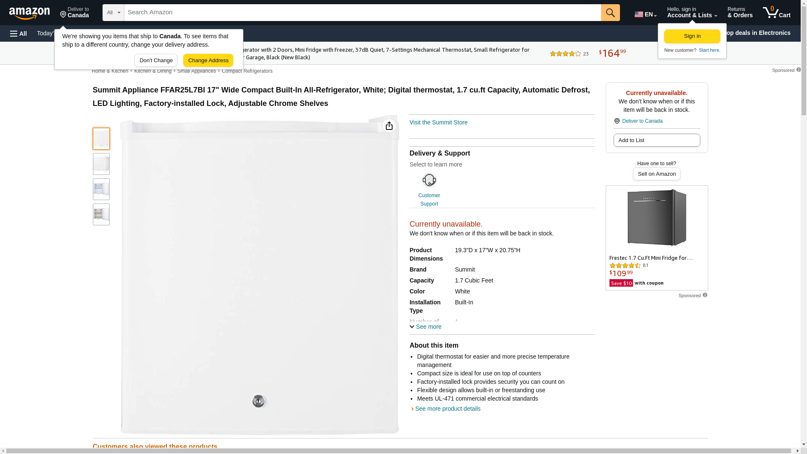
Task: Open the EN language selector
Action: click(x=645, y=14)
